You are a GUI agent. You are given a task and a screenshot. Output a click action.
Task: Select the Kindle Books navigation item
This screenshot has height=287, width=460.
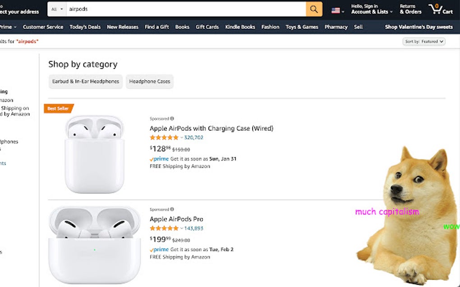(x=240, y=27)
